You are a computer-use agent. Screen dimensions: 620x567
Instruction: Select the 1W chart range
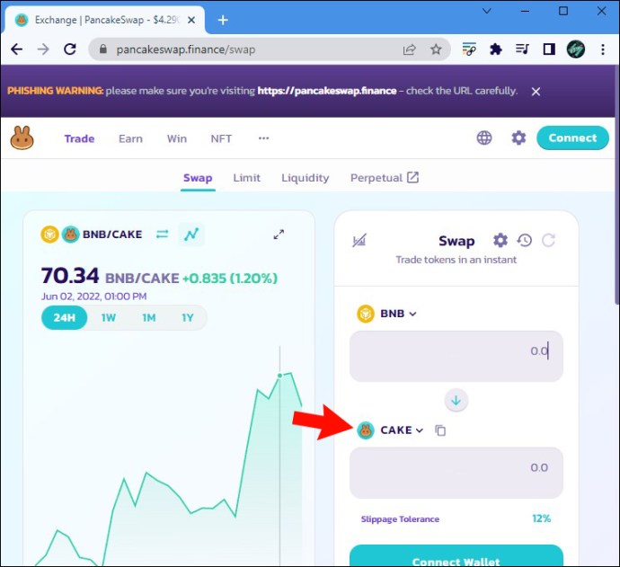[109, 317]
